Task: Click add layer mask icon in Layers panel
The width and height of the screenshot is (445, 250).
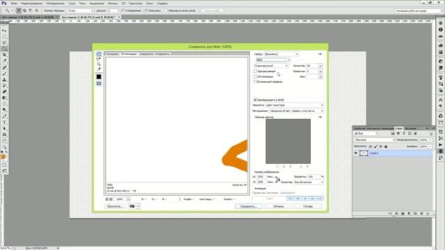Action: 403,213
